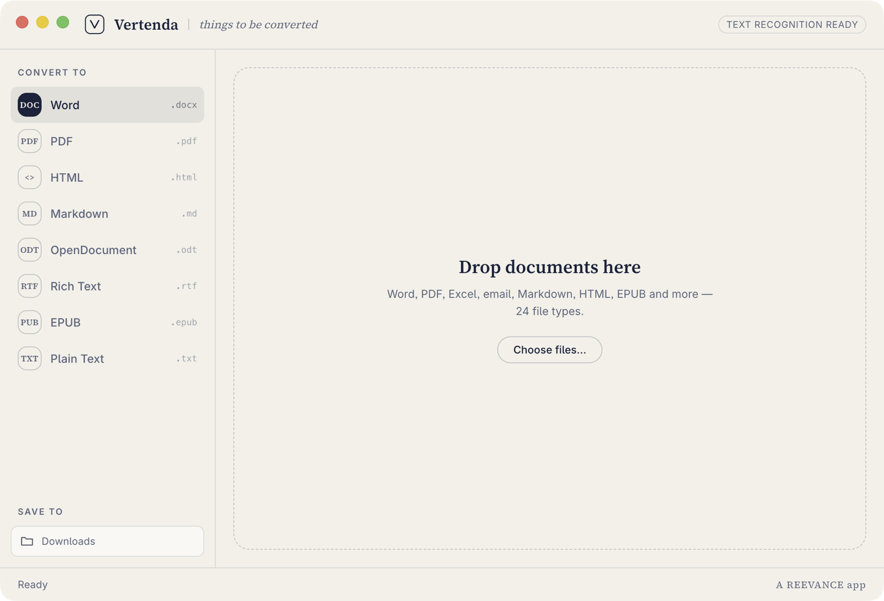This screenshot has width=884, height=601.
Task: Click the EPUB format name
Action: [x=65, y=323]
